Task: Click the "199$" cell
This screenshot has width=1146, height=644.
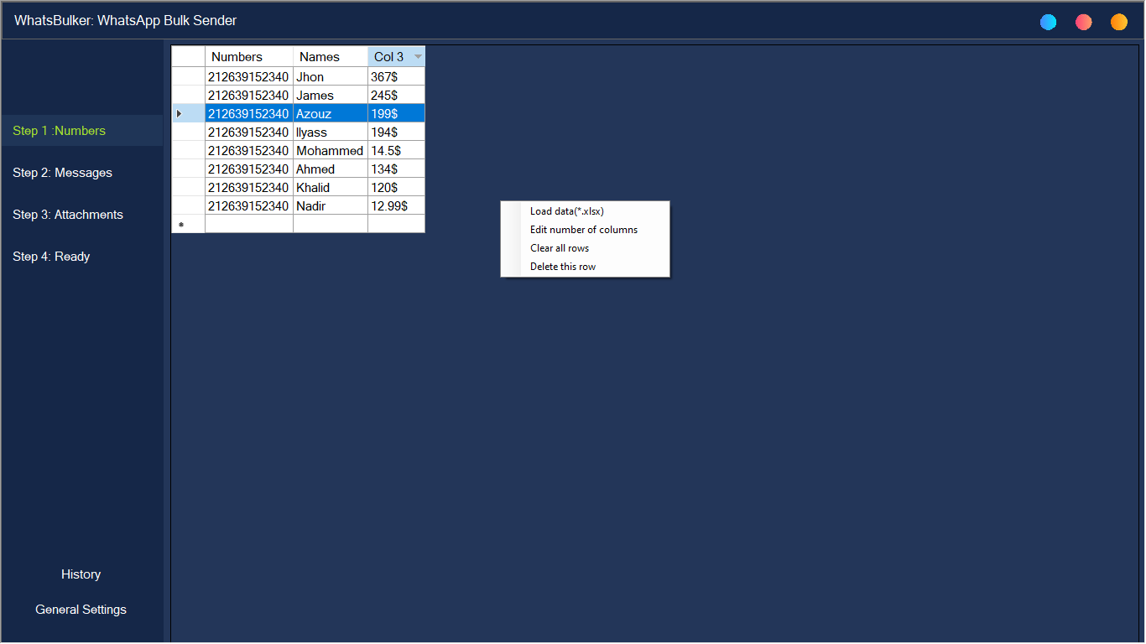Action: coord(396,114)
